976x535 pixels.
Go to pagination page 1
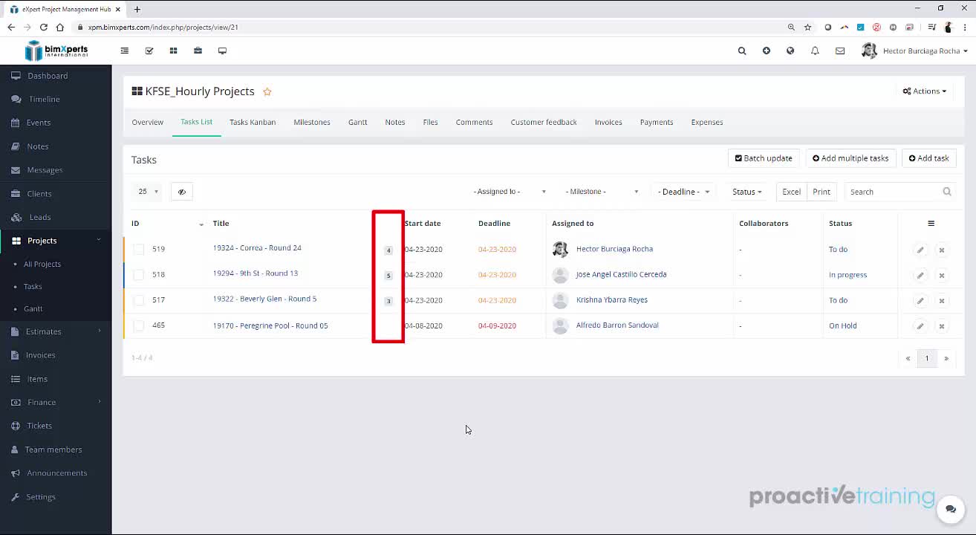coord(926,358)
